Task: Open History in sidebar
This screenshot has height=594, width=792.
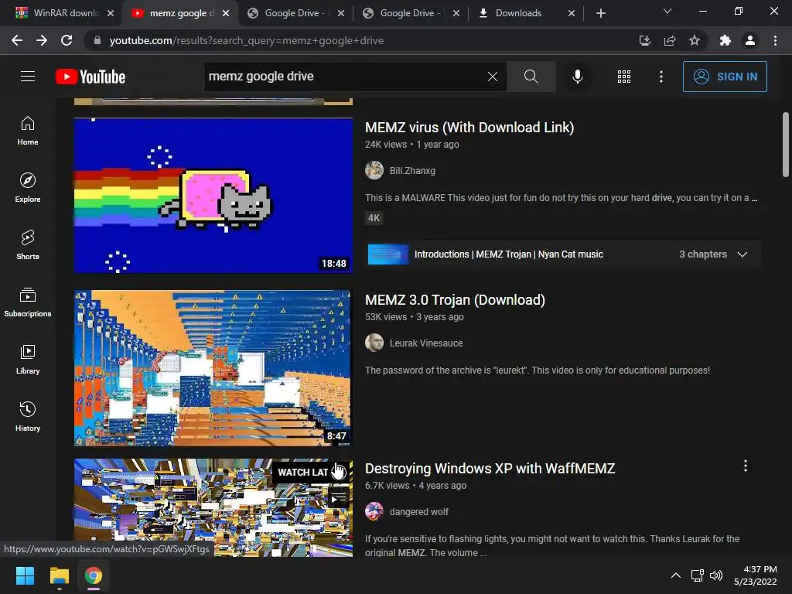Action: [28, 416]
